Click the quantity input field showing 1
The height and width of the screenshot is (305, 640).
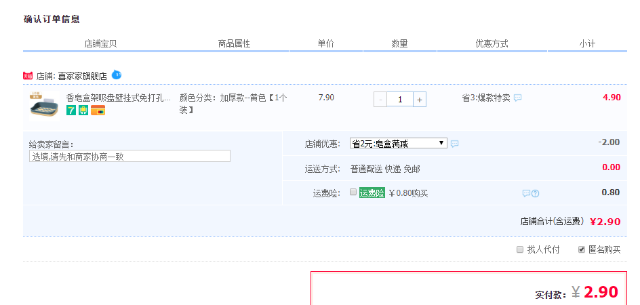coord(399,99)
